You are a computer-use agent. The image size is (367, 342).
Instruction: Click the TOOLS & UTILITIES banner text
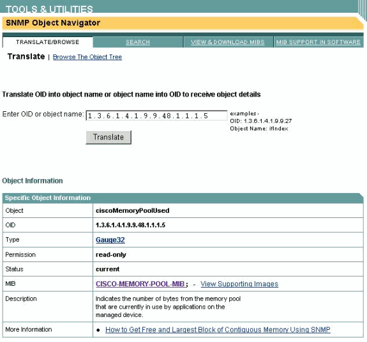(49, 9)
